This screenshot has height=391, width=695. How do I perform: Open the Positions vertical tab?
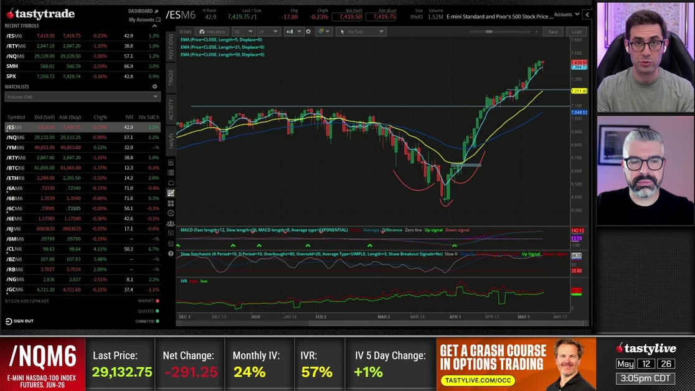tap(171, 46)
